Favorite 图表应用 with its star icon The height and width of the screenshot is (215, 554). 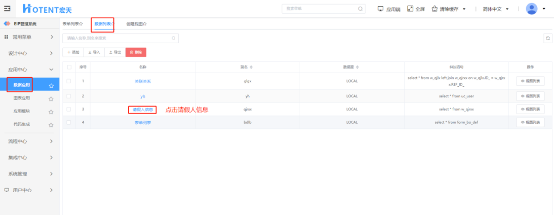[51, 99]
